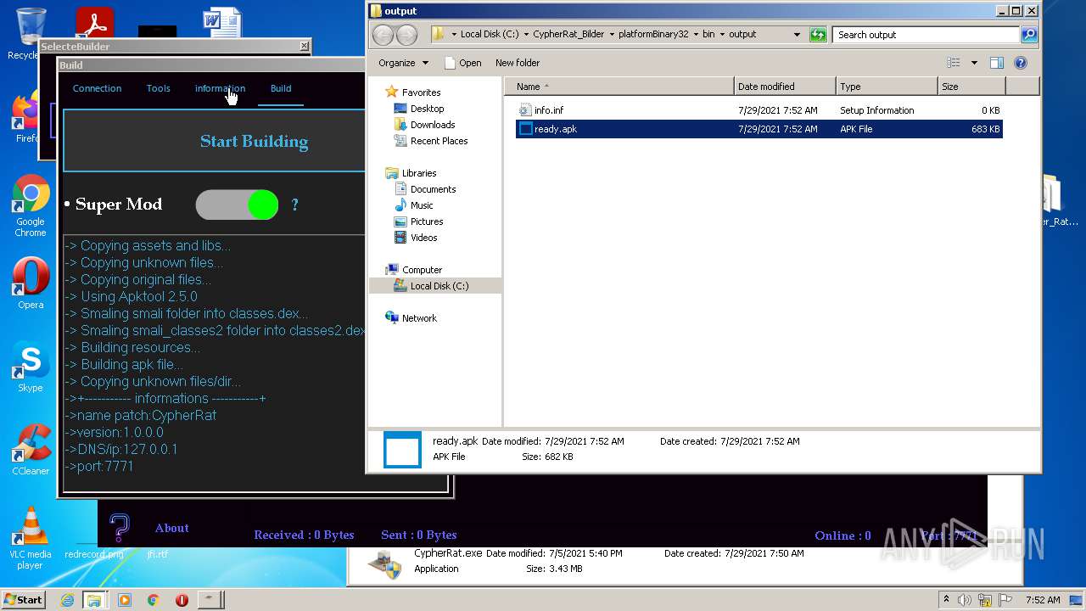Open the Start menu

click(23, 600)
